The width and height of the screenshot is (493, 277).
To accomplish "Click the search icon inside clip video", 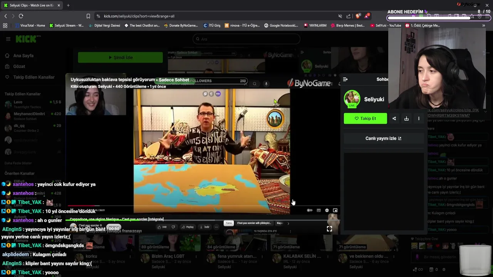I will point(255,83).
